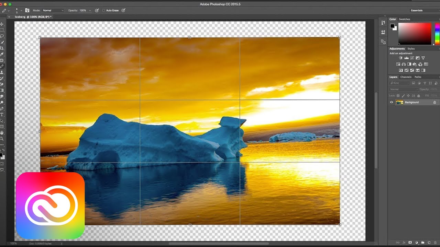The height and width of the screenshot is (247, 440).
Task: Switch to the Styles tab
Action: coord(411,49)
